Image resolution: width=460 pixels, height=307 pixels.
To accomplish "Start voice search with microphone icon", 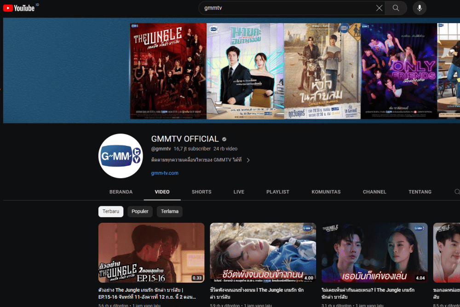I will click(x=419, y=8).
